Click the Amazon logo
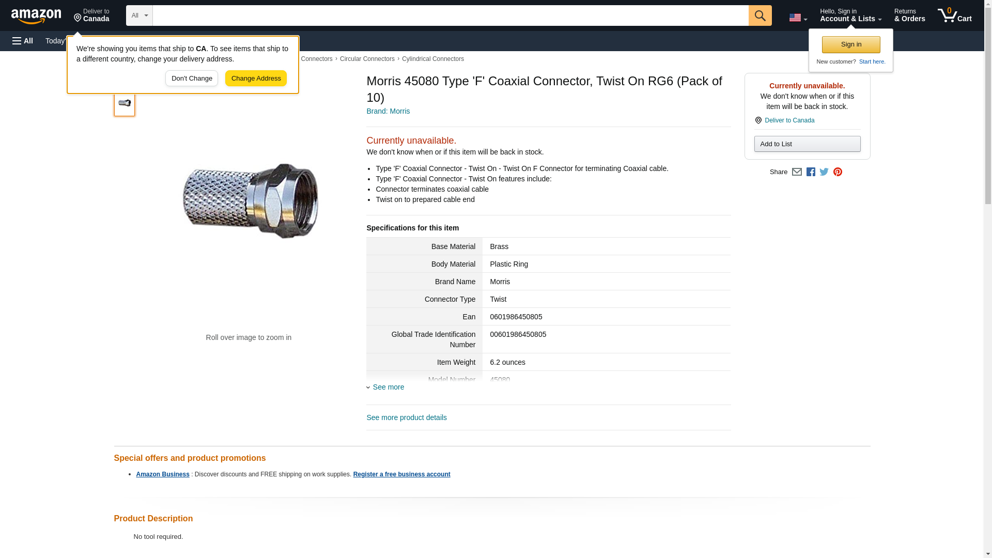The height and width of the screenshot is (558, 992). click(36, 16)
